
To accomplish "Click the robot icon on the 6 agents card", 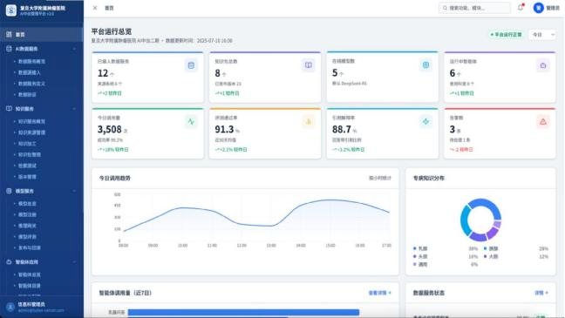I will click(543, 65).
